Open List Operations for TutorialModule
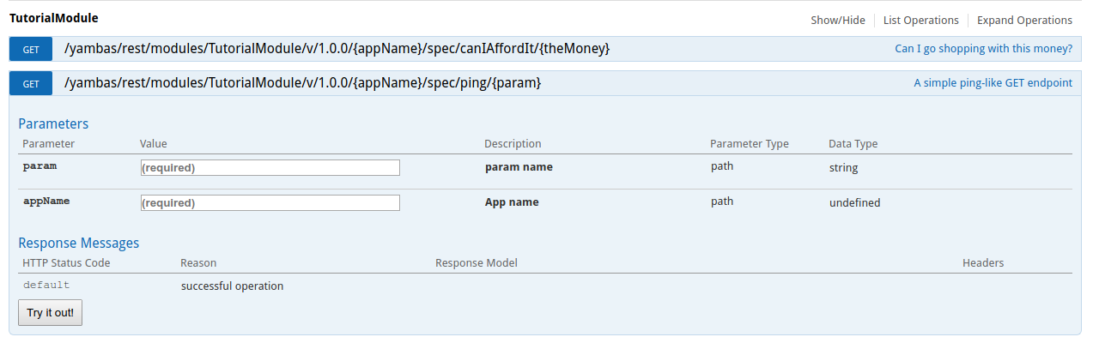This screenshot has height=349, width=1099. pos(920,20)
